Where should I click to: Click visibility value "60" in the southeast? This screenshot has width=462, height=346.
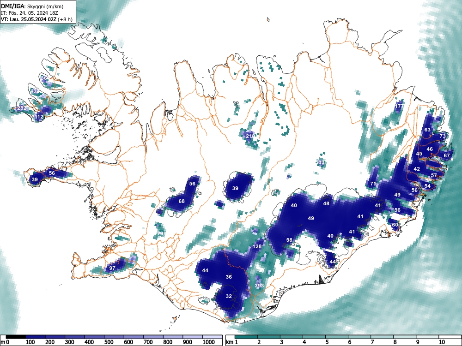pos(395,225)
